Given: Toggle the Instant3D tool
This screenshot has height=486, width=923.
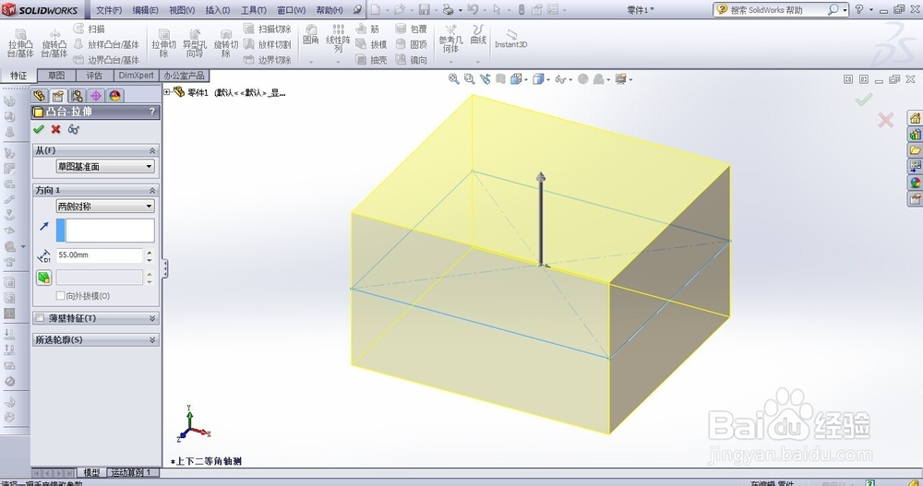Looking at the screenshot, I should tap(511, 40).
